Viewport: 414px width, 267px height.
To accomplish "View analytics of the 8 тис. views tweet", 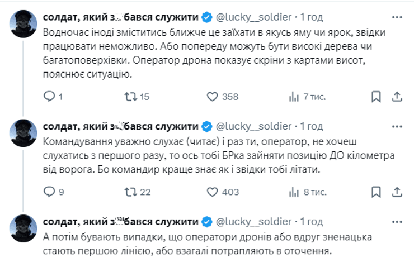I will (293, 192).
